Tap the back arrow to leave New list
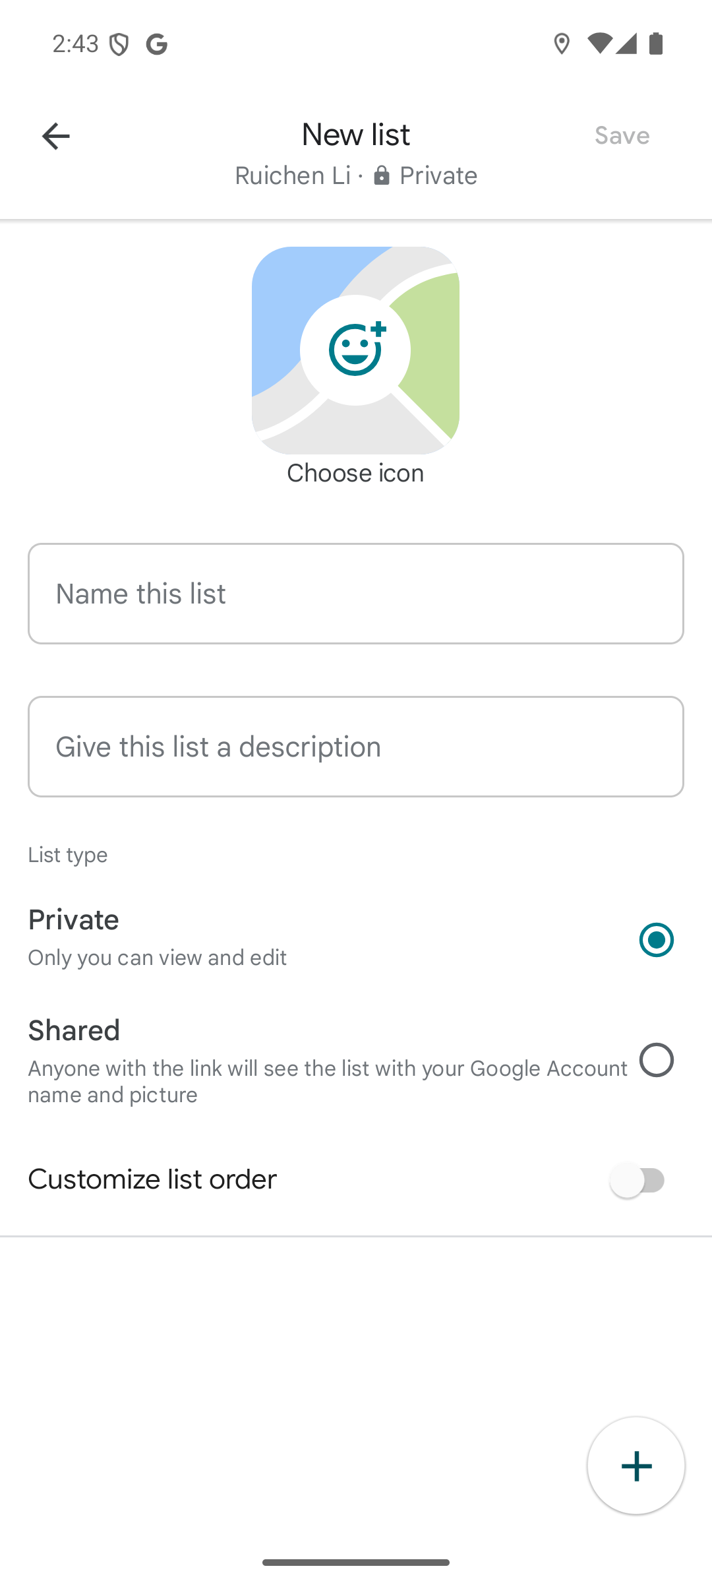The width and height of the screenshot is (712, 1583). click(55, 137)
